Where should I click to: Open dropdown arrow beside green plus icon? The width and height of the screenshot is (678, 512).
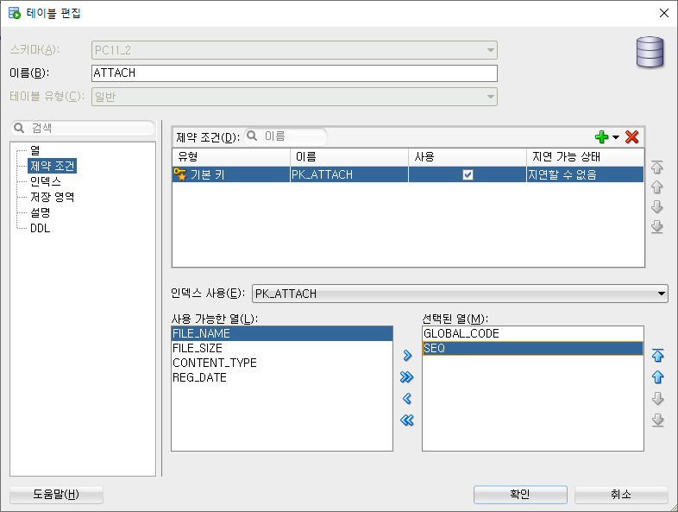coord(616,137)
